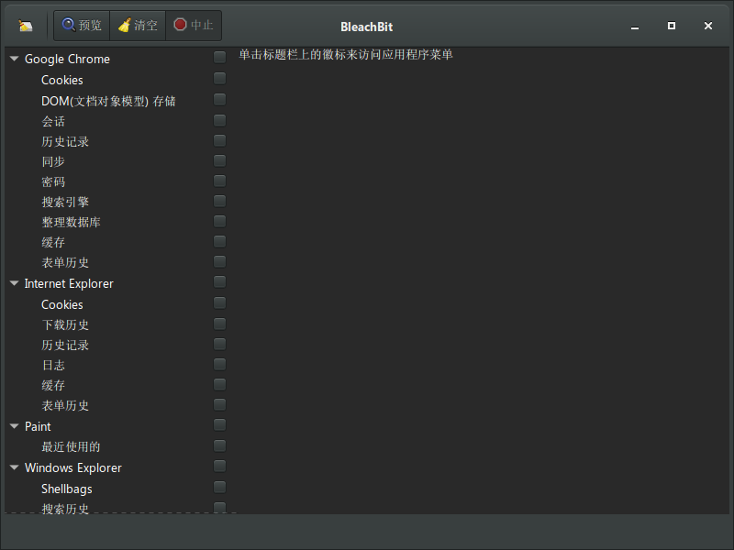
Task: Select DOM(文档对象模型) 存储 item
Action: (108, 101)
